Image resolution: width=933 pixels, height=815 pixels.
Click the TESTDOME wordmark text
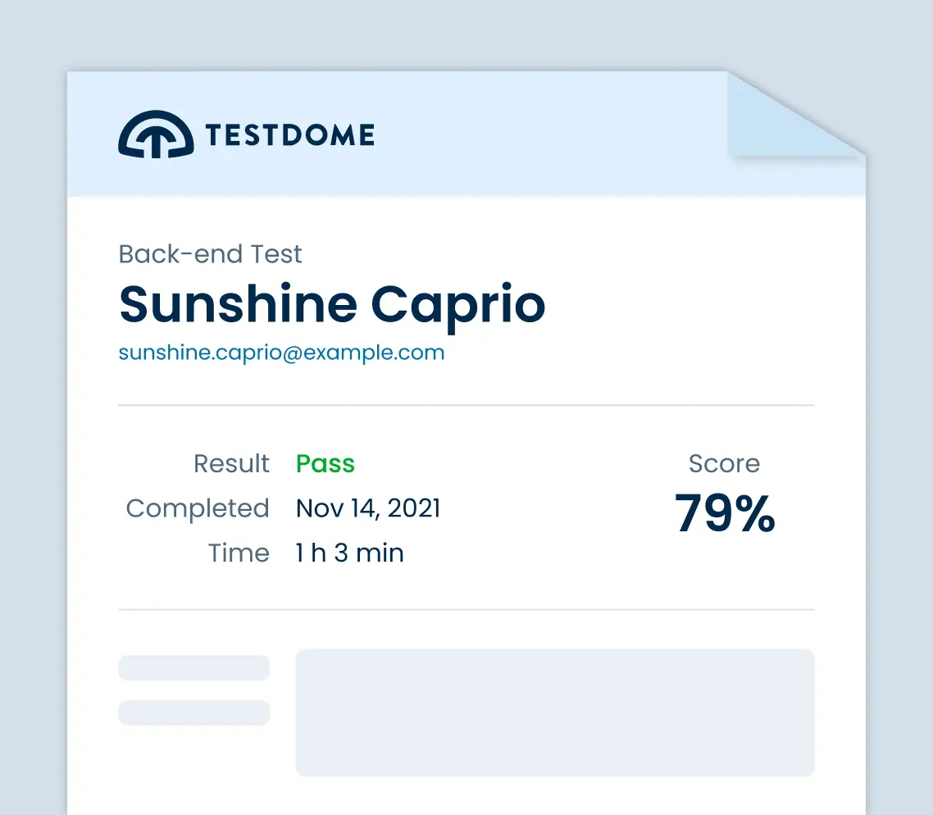[290, 135]
